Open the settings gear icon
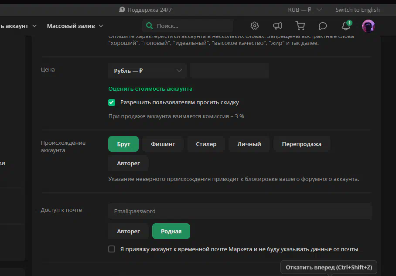This screenshot has width=396, height=276. tap(255, 26)
